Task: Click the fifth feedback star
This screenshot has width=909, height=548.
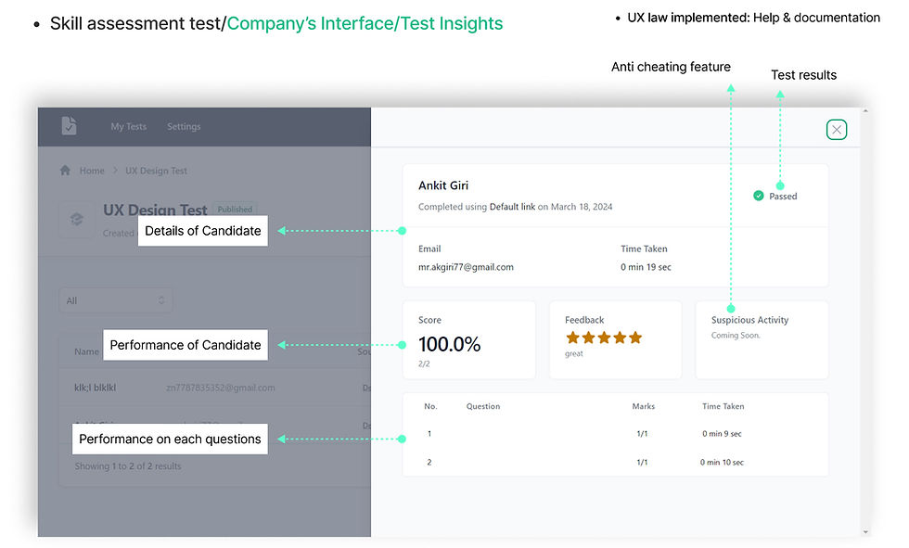Action: click(x=635, y=338)
